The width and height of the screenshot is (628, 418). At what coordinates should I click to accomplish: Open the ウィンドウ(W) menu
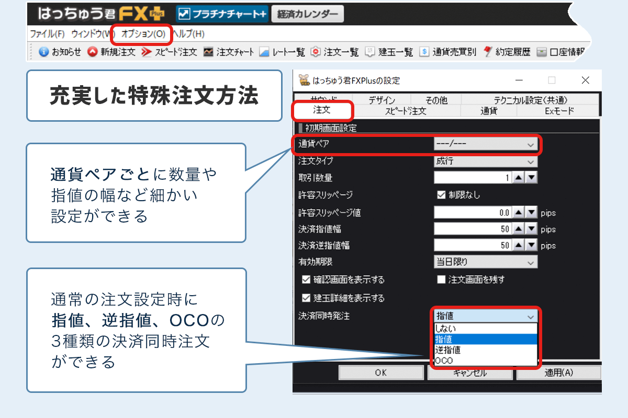tap(93, 34)
